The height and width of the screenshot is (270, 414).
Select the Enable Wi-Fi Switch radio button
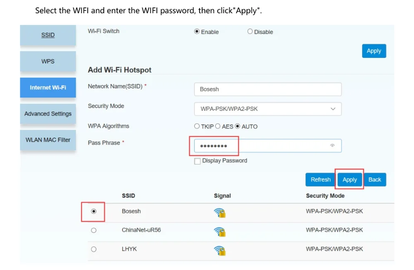[197, 31]
